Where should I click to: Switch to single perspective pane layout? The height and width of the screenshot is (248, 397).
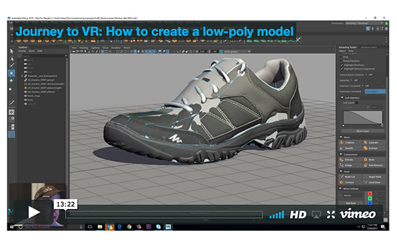(x=12, y=112)
